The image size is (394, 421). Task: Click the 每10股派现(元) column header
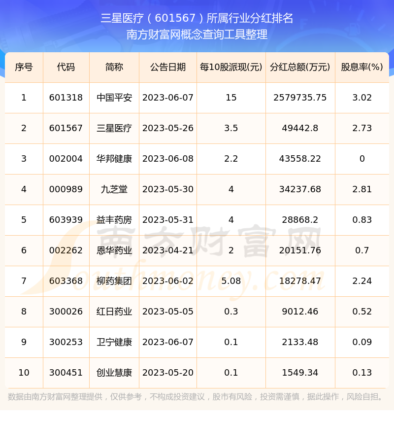[x=231, y=67]
